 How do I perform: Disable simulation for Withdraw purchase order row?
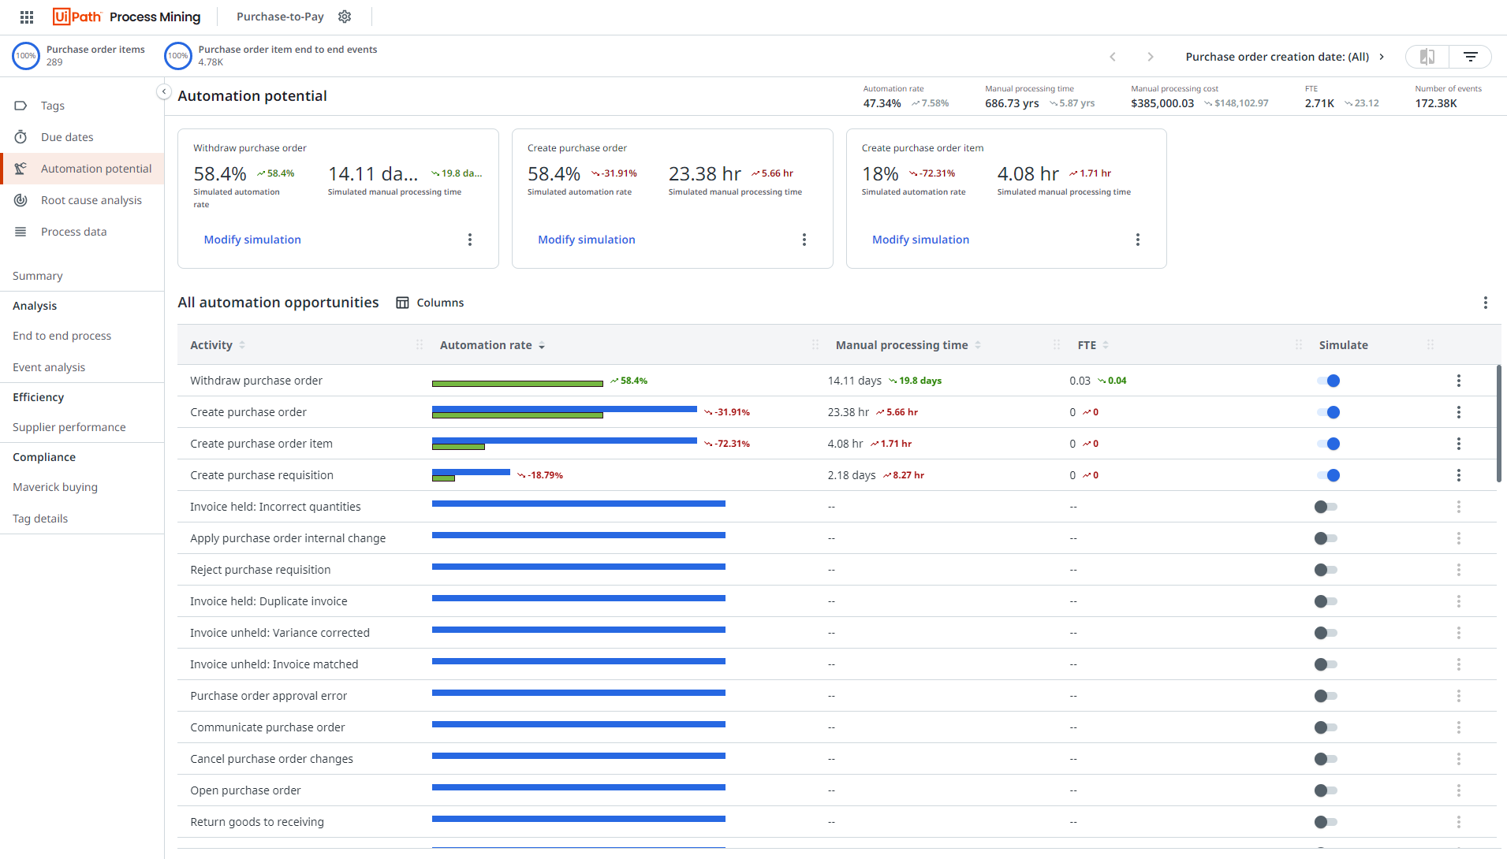[1328, 381]
